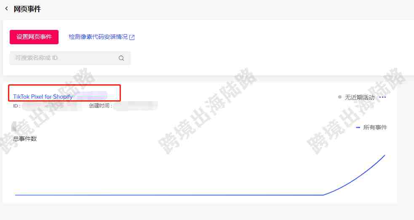Click the blurred total event count value

[14, 126]
